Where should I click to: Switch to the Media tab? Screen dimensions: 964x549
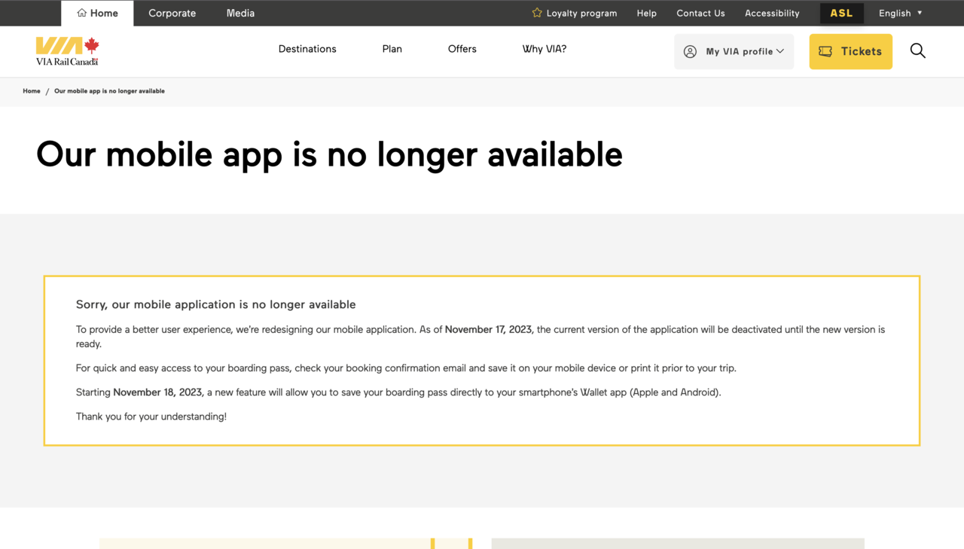click(x=240, y=13)
